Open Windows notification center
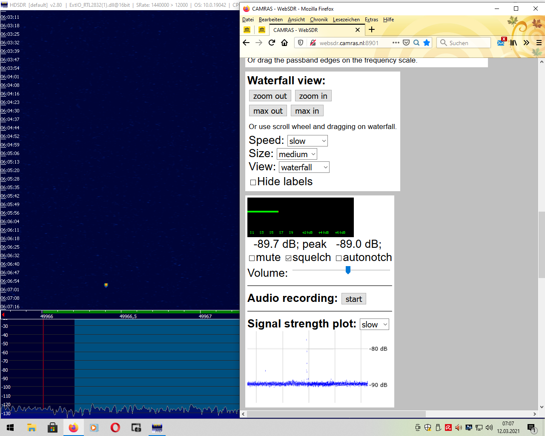545x436 pixels. [531, 427]
